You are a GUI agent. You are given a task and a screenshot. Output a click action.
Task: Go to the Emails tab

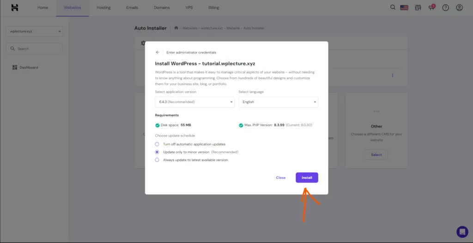[x=132, y=7]
